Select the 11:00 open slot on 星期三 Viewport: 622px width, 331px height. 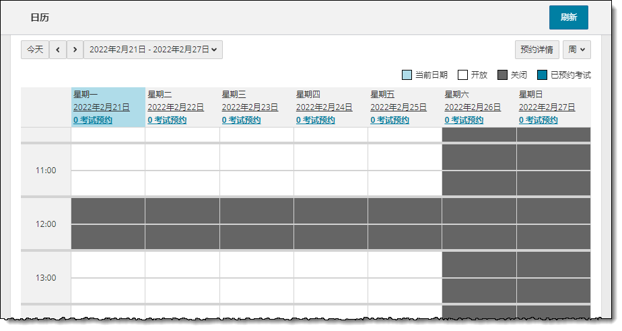256,157
